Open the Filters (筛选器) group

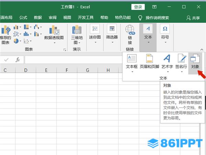[112, 34]
